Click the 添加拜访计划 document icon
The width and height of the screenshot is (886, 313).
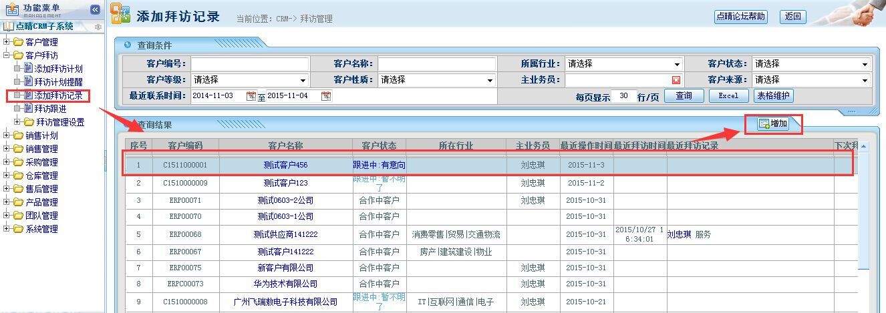click(28, 68)
